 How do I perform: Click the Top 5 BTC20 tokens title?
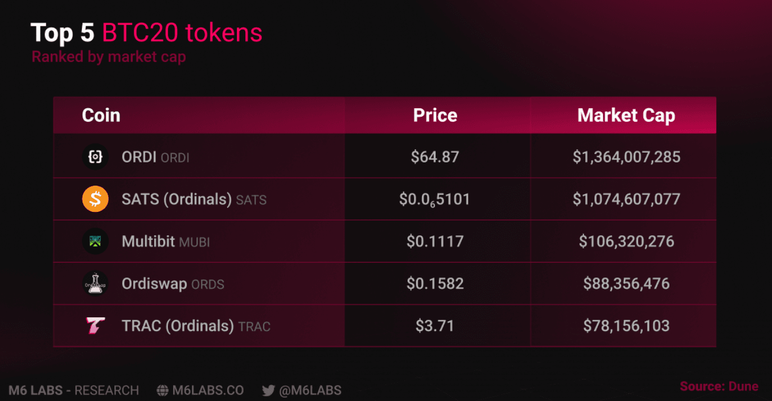coord(146,33)
